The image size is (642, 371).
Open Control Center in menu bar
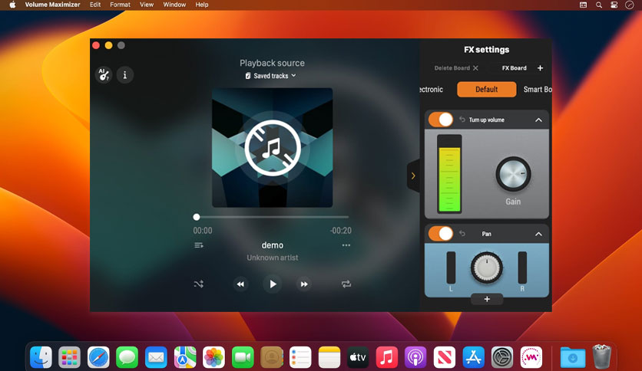pyautogui.click(x=614, y=5)
